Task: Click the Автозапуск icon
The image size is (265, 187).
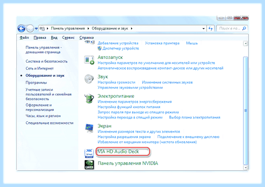Action: pyautogui.click(x=89, y=60)
